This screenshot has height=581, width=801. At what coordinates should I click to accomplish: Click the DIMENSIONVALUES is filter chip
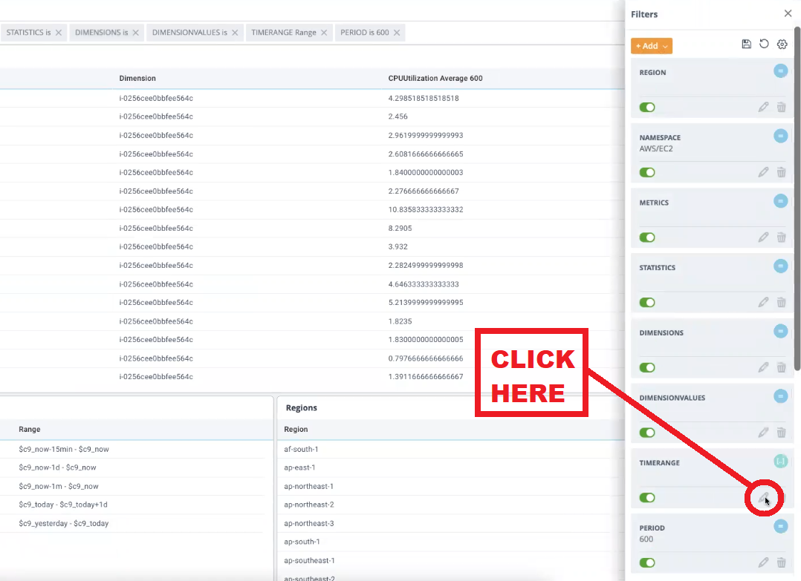click(x=189, y=32)
